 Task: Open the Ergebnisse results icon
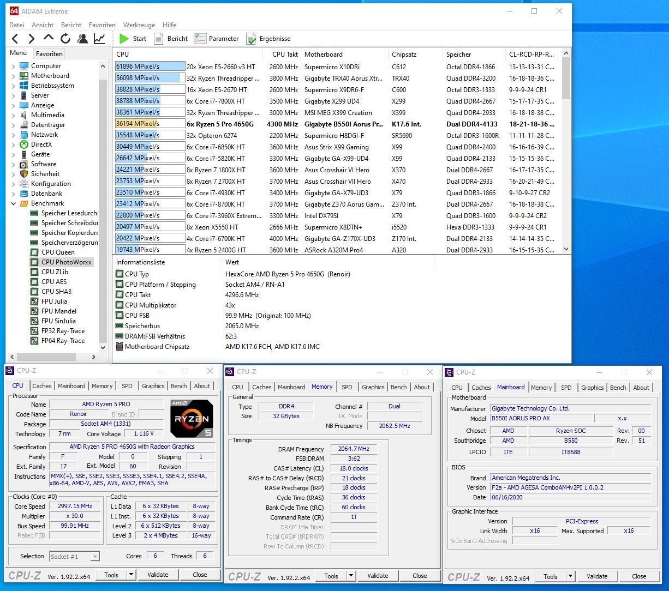(x=251, y=39)
